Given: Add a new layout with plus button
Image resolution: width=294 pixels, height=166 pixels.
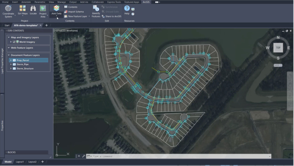Looking at the screenshot, I should 42,162.
